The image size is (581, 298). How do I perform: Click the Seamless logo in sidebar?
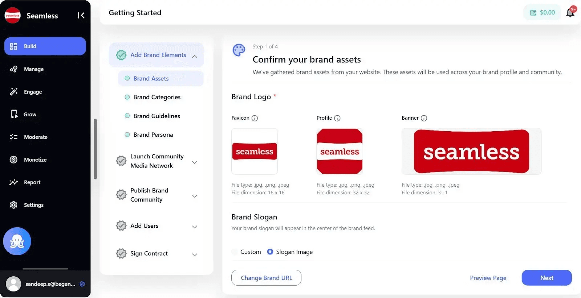(x=13, y=16)
